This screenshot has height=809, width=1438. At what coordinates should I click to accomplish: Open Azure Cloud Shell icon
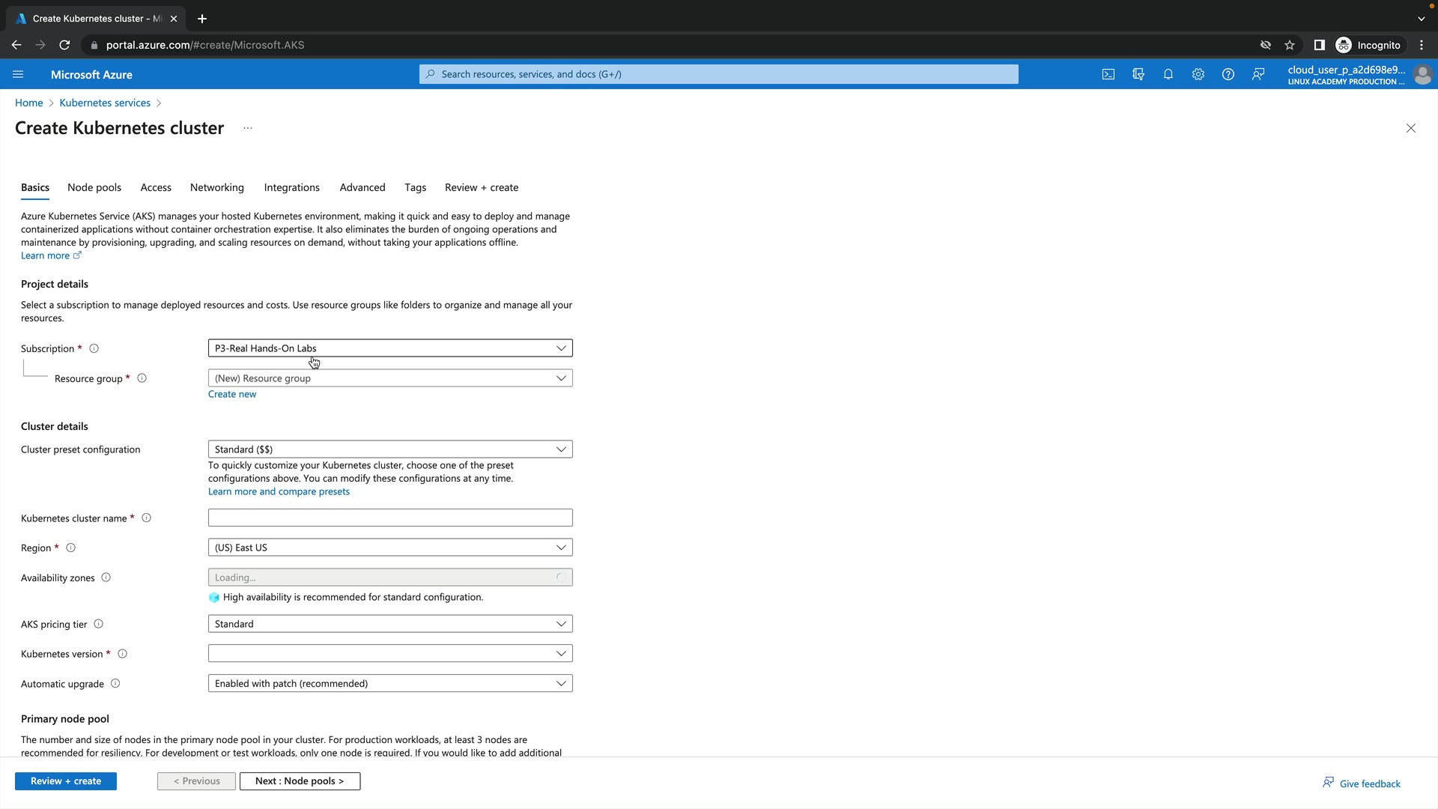[x=1108, y=74]
